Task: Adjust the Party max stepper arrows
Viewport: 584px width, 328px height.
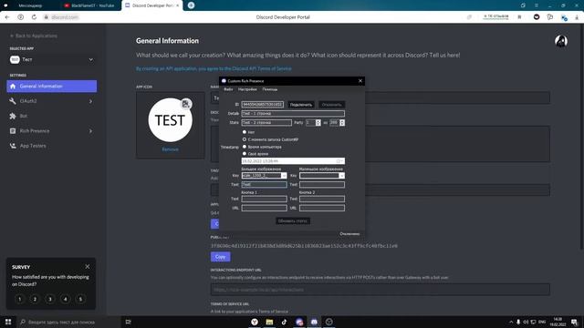Action: pyautogui.click(x=342, y=122)
